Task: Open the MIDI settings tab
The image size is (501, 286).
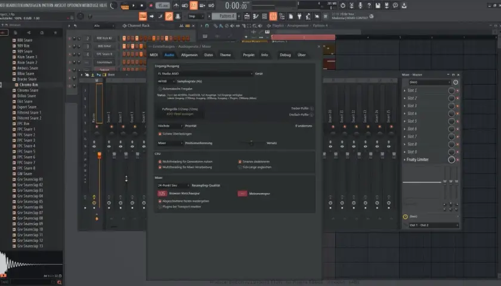Action: pos(154,55)
